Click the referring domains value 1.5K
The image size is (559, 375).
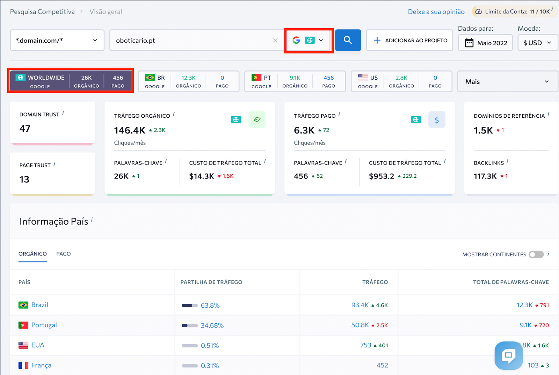483,131
